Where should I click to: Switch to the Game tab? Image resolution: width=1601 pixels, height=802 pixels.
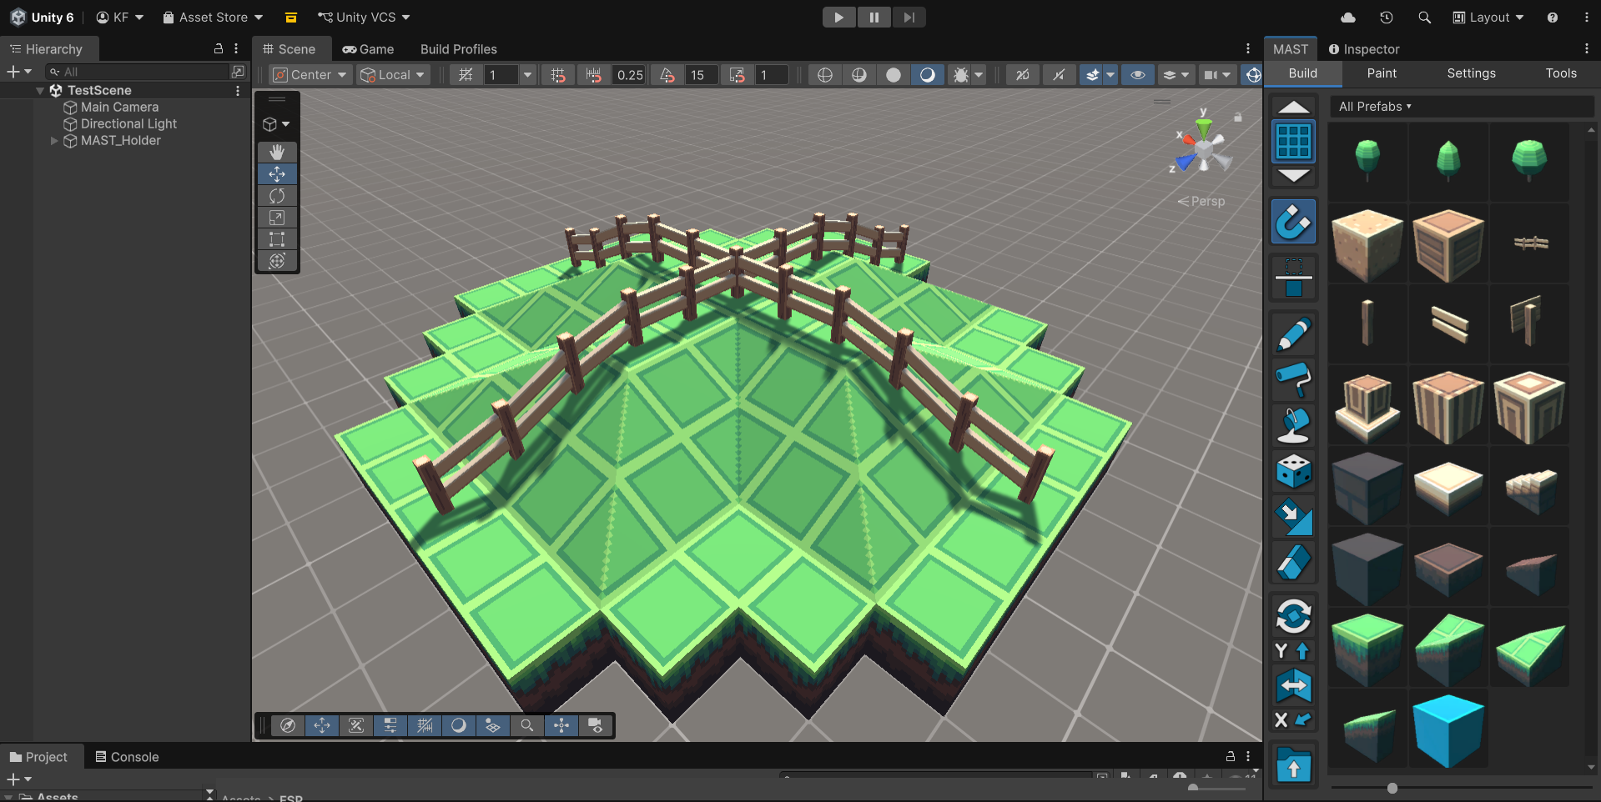click(368, 49)
